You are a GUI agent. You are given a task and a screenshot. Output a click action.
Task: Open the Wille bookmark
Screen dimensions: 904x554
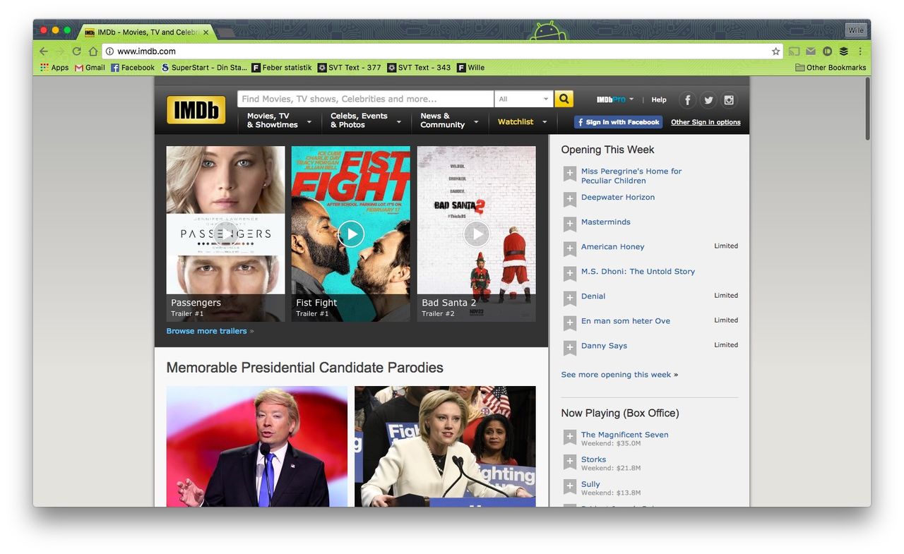tap(471, 68)
